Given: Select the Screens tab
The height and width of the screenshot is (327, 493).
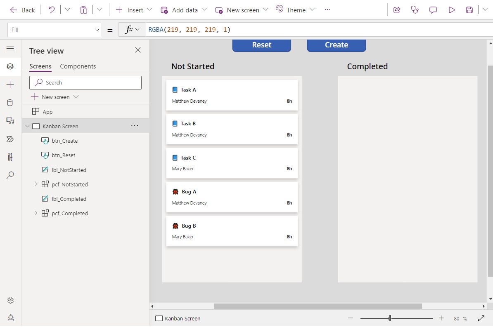Looking at the screenshot, I should [40, 66].
